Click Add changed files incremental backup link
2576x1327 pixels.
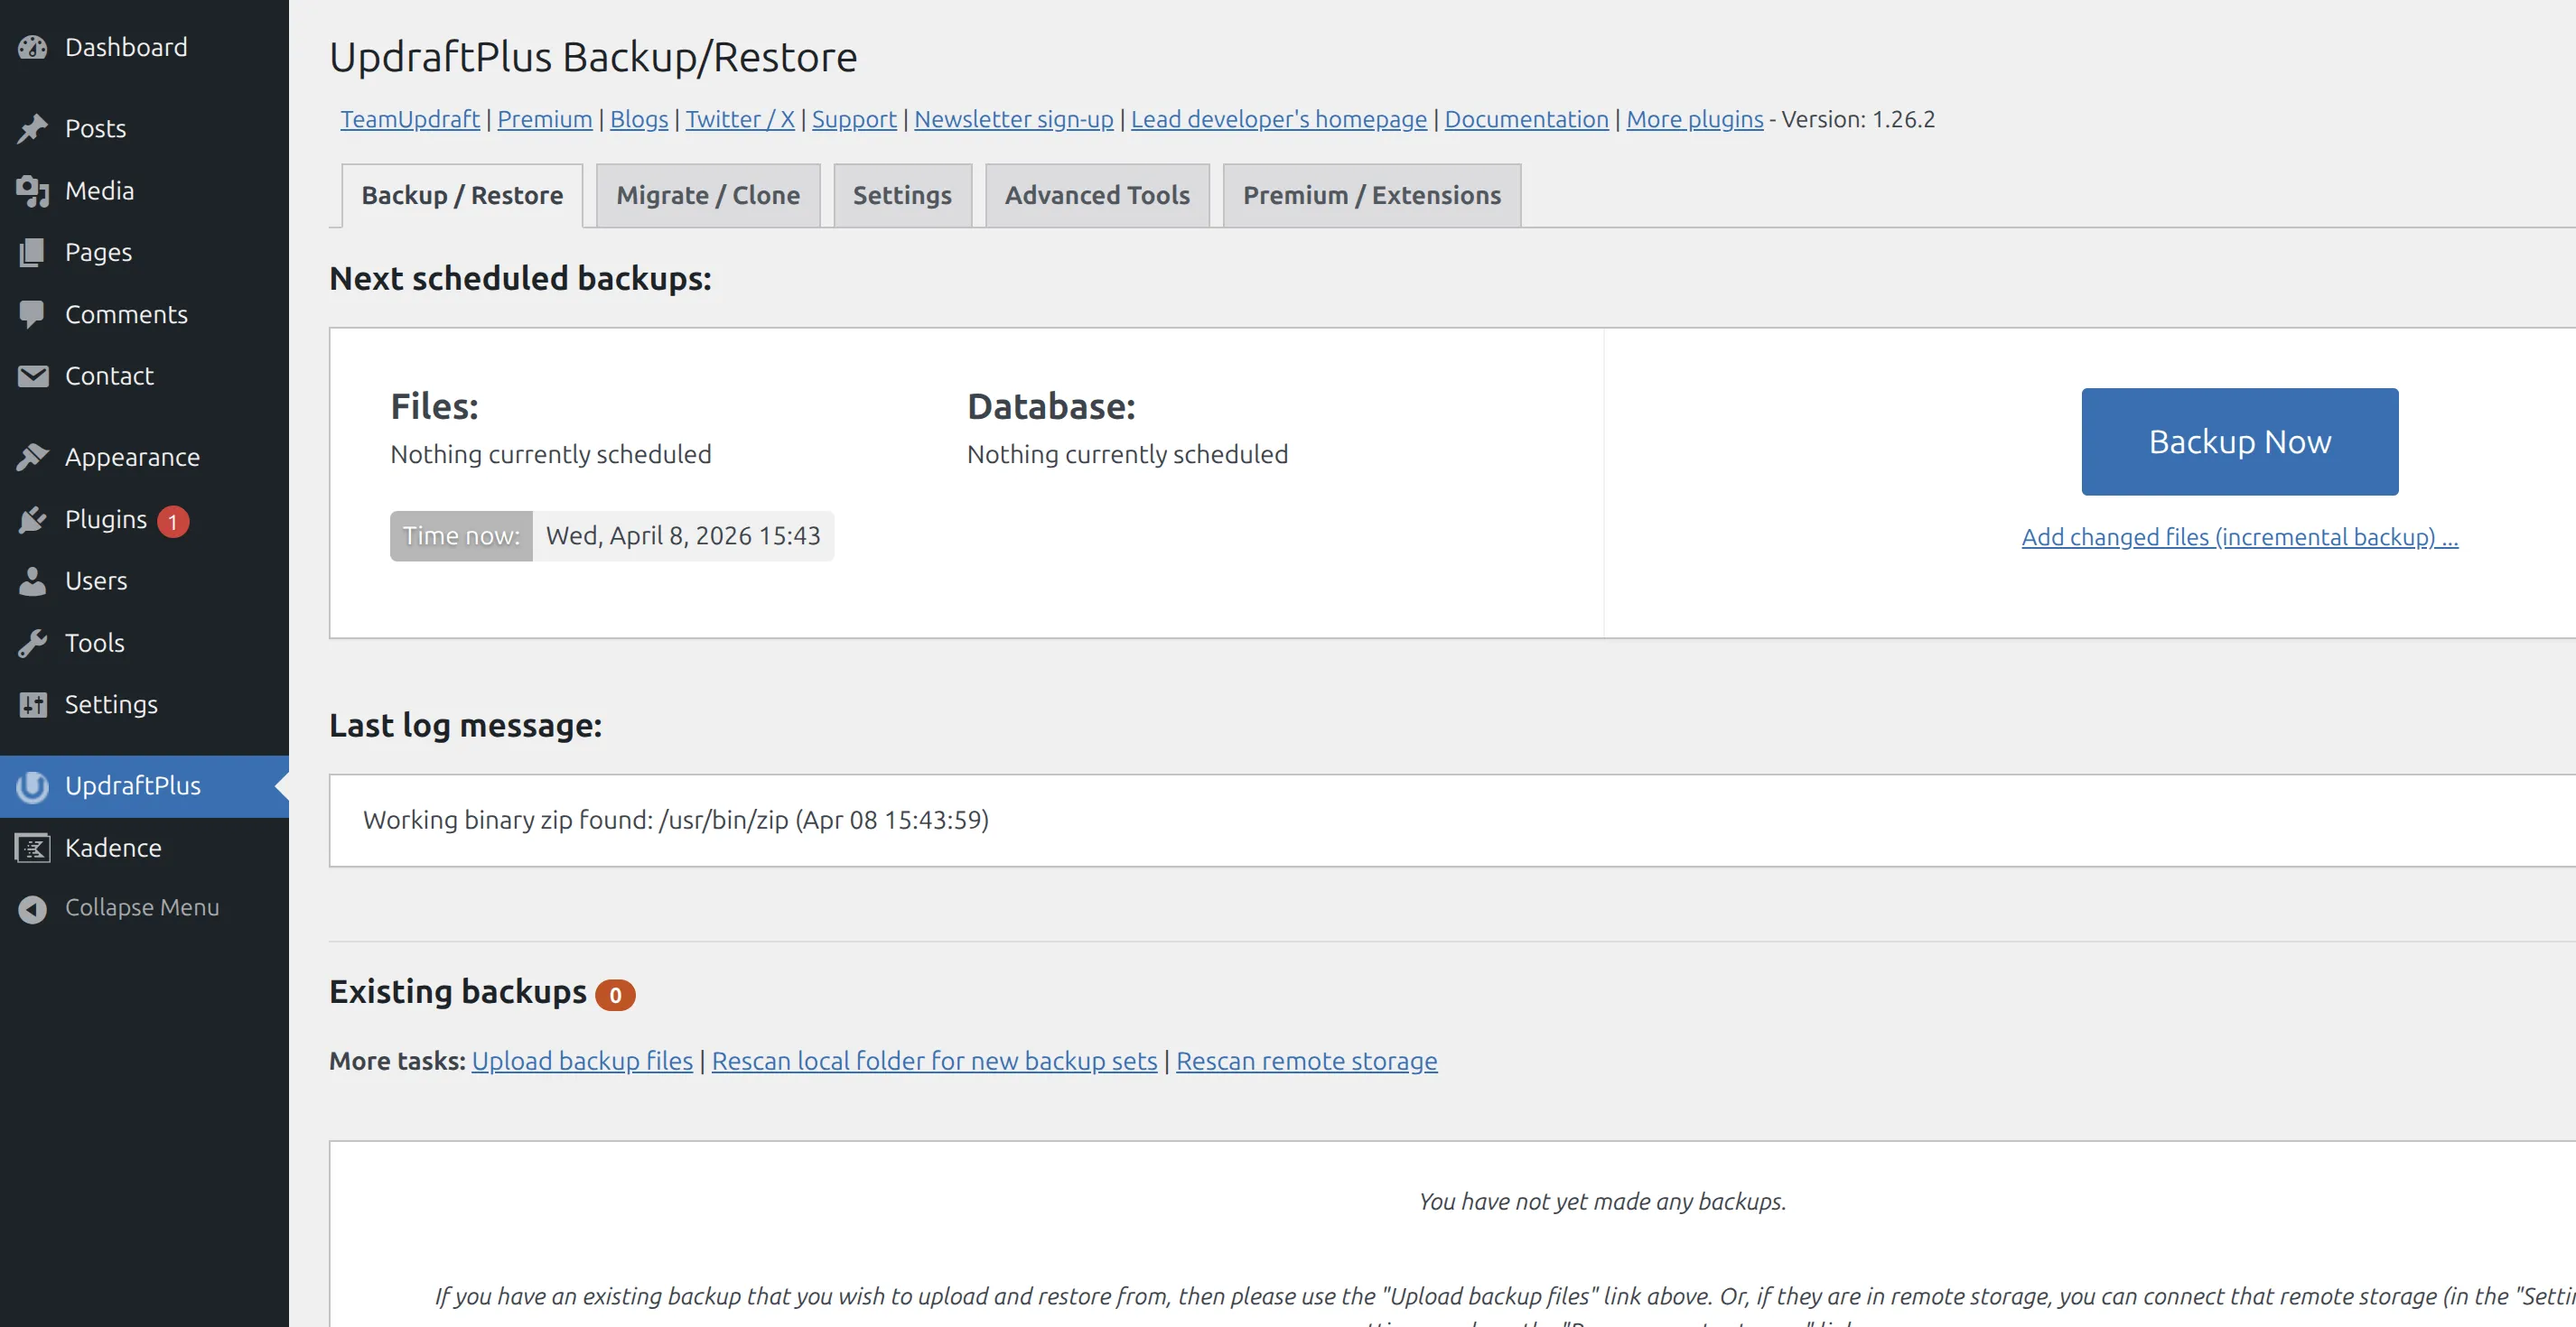point(2239,536)
